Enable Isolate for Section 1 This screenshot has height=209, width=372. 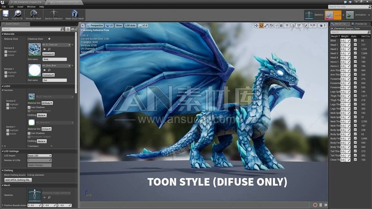[x=7, y=134]
